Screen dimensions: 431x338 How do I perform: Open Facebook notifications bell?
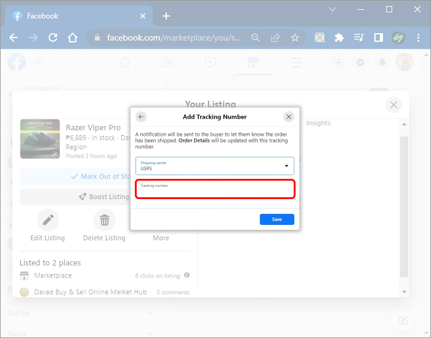pyautogui.click(x=382, y=63)
